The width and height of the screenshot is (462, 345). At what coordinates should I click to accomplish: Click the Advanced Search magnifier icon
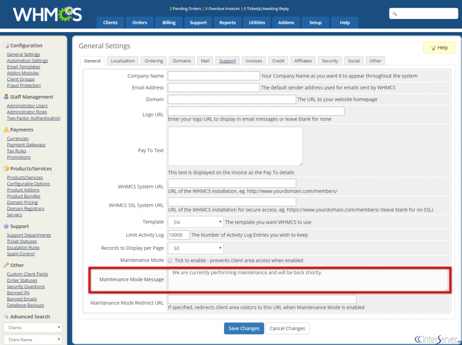tap(6, 317)
